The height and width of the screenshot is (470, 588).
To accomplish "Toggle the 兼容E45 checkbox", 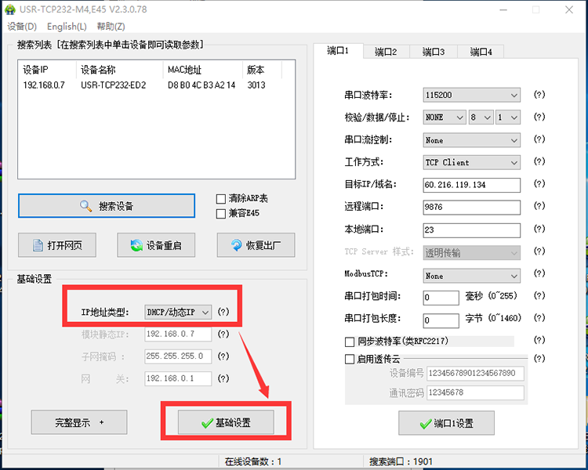I will 221,213.
